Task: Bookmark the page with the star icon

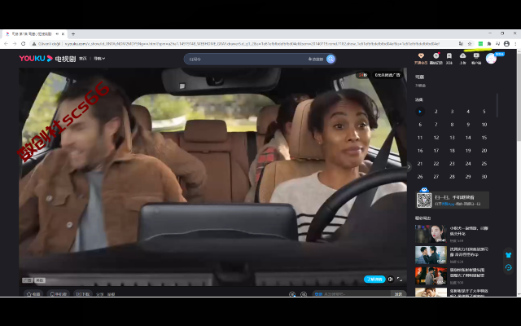Action: [470, 43]
